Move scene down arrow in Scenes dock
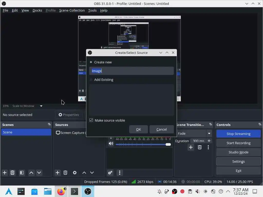The width and height of the screenshot is (263, 197). pyautogui.click(x=39, y=173)
